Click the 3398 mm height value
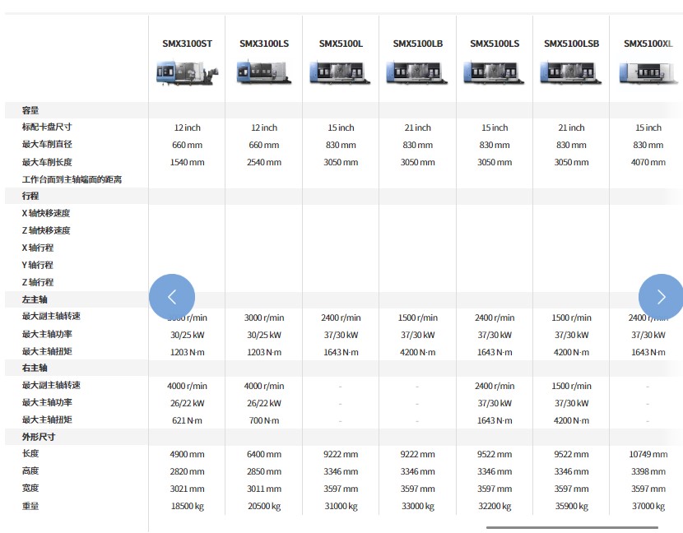683x533 pixels. (648, 471)
